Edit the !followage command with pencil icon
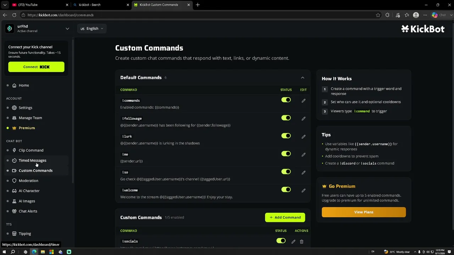The width and height of the screenshot is (454, 255). (x=303, y=119)
